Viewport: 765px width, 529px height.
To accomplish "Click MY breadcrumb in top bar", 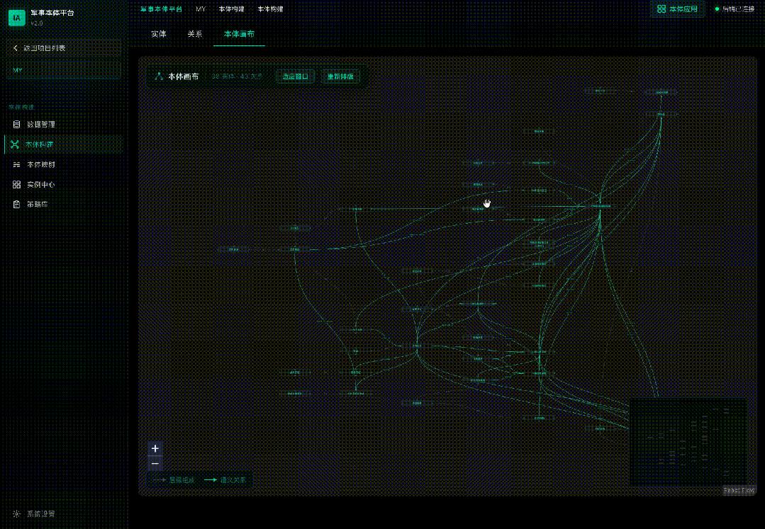I will click(201, 8).
